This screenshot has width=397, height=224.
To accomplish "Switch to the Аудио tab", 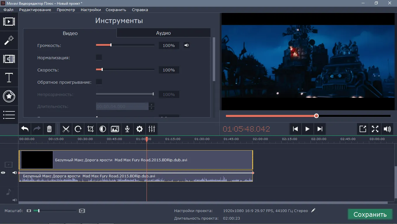I will click(163, 33).
